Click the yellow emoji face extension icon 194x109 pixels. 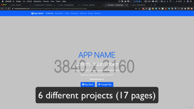(153, 8)
